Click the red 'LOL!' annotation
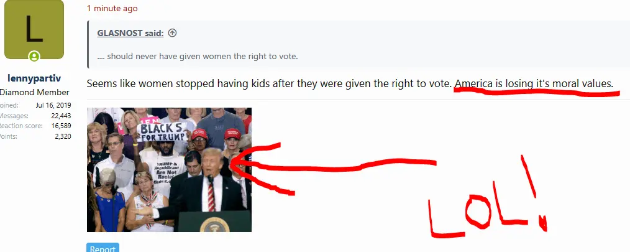This screenshot has height=252, width=630. click(487, 197)
